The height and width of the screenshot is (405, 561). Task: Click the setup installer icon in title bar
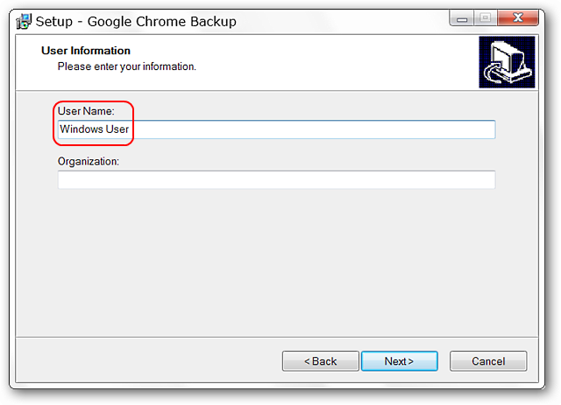point(24,21)
